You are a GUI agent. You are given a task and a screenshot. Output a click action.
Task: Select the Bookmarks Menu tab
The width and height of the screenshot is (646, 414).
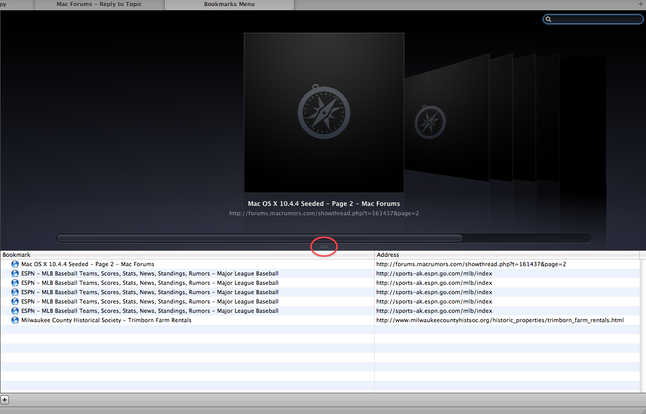pyautogui.click(x=229, y=5)
